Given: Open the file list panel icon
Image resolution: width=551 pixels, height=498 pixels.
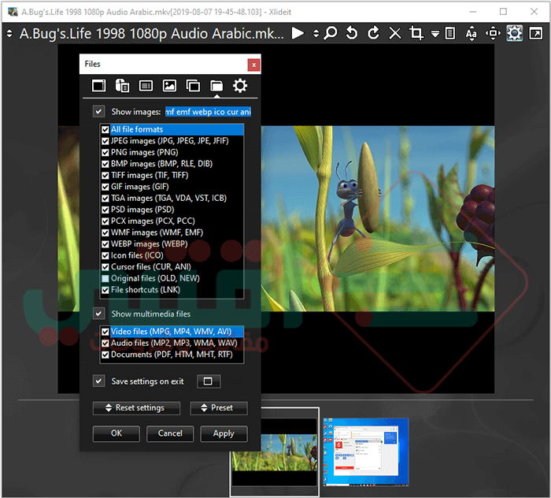Looking at the screenshot, I should (449, 34).
